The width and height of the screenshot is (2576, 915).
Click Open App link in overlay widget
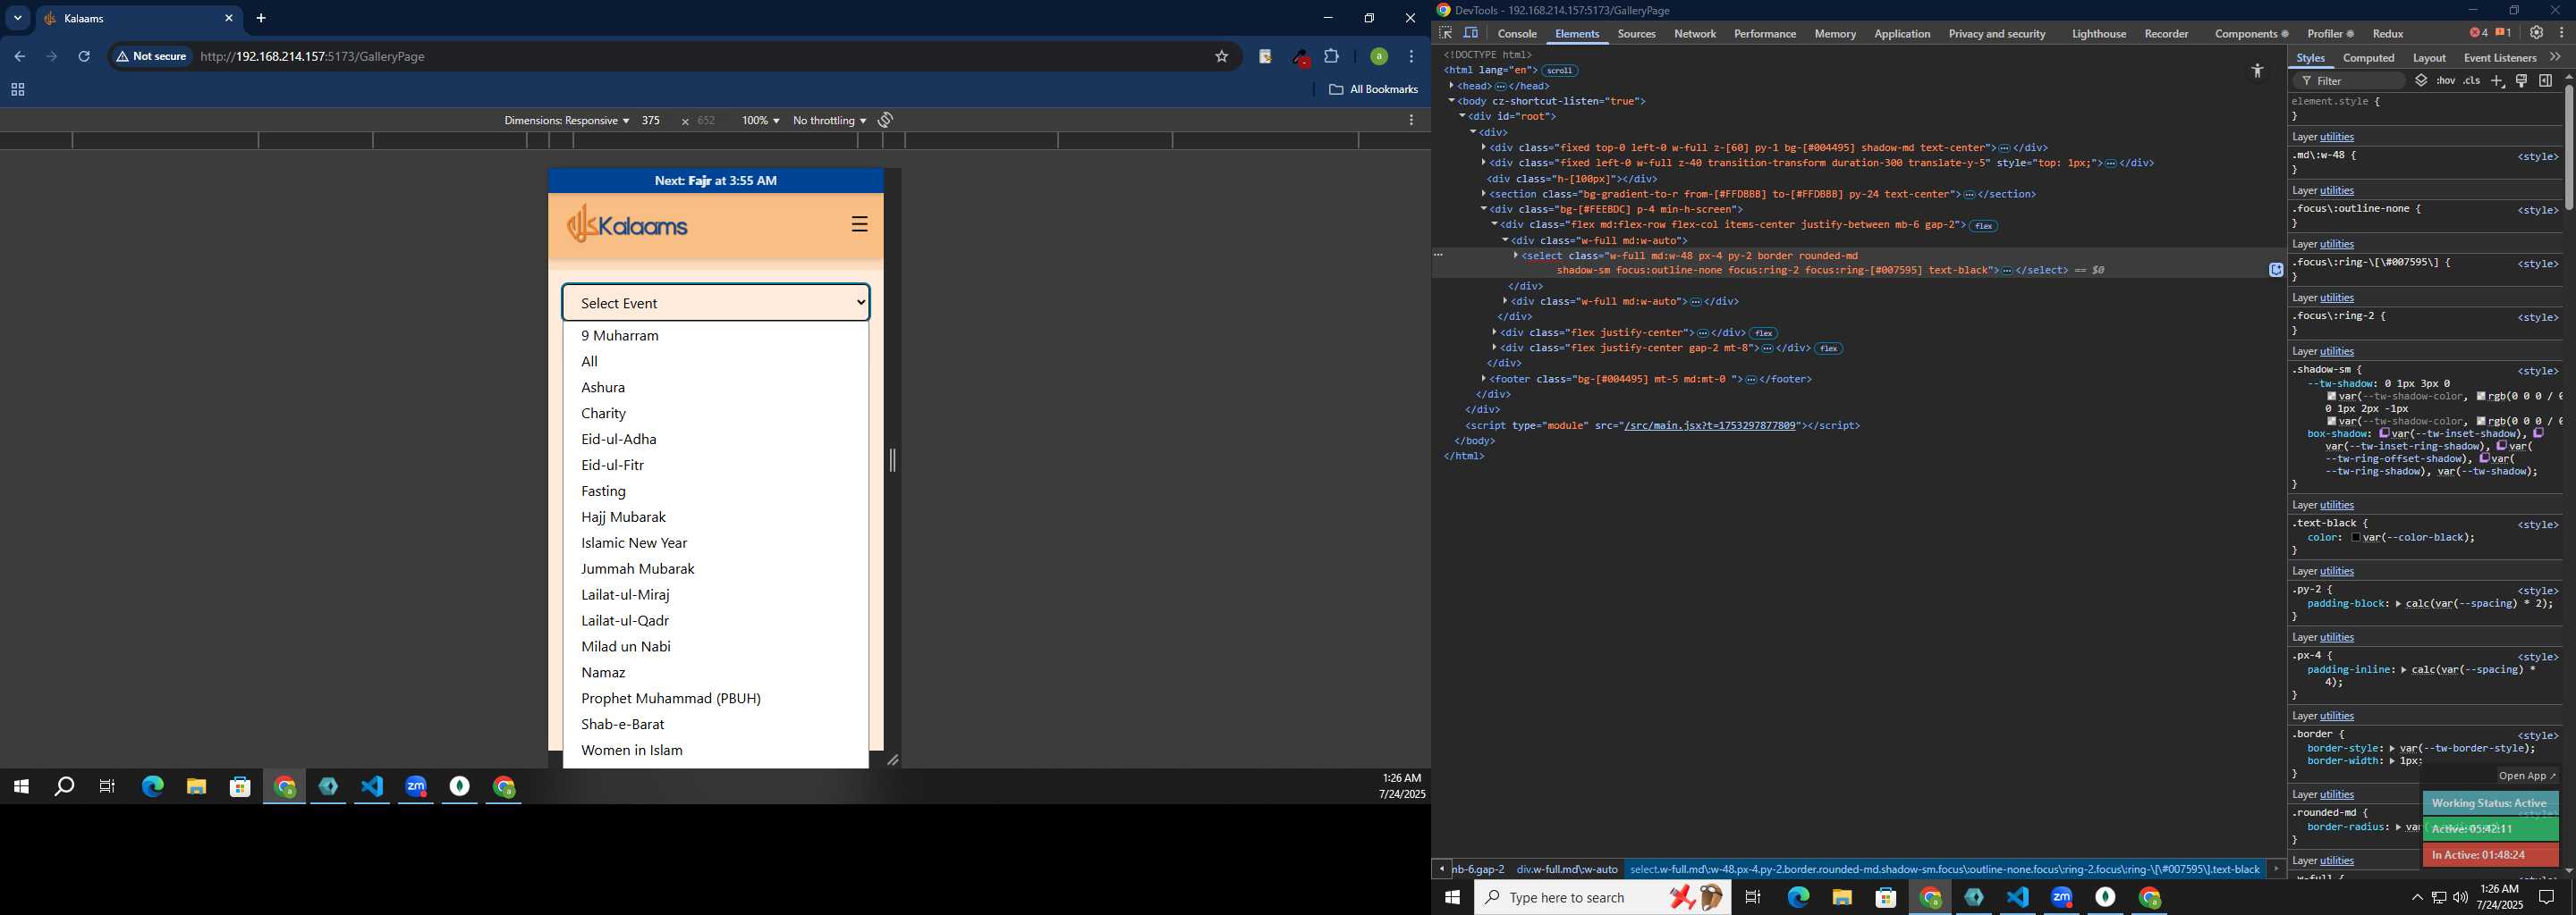pos(2526,776)
